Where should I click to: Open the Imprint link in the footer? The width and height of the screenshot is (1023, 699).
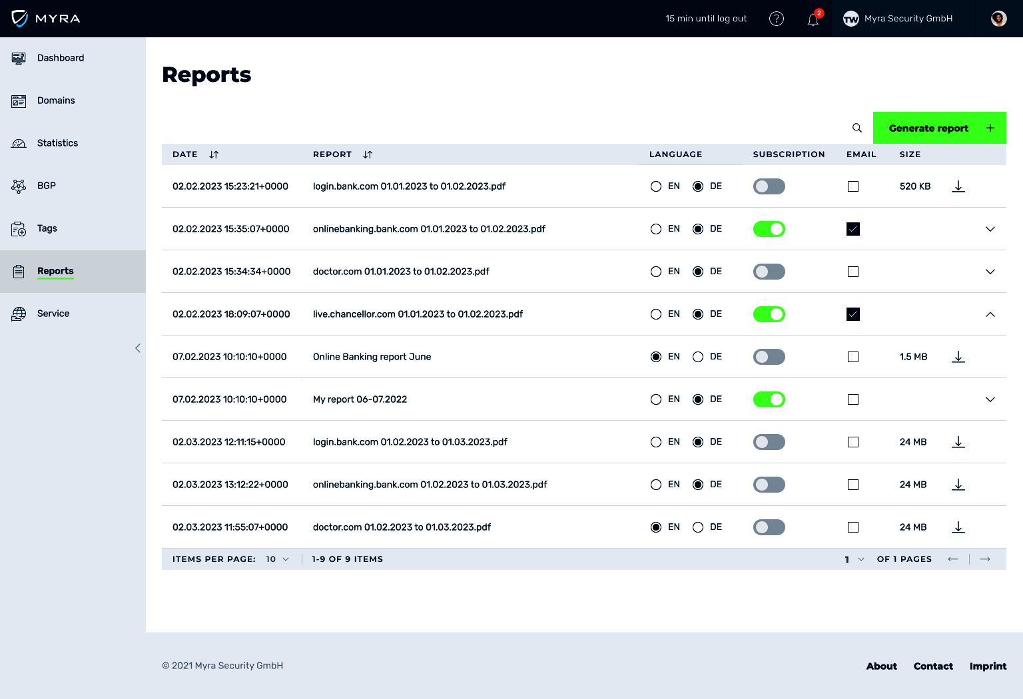point(988,666)
